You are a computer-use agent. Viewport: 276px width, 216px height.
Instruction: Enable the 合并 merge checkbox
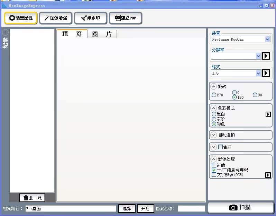click(220, 147)
